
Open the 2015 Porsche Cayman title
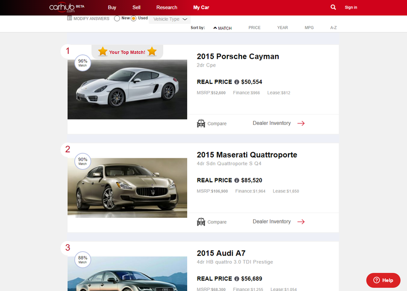[x=238, y=56]
